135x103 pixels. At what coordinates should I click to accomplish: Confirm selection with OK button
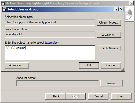89,65
